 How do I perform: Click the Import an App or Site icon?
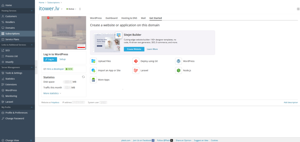click(x=93, y=70)
